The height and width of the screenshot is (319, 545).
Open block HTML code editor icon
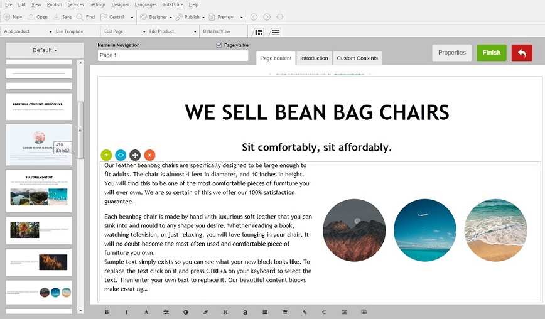[121, 154]
